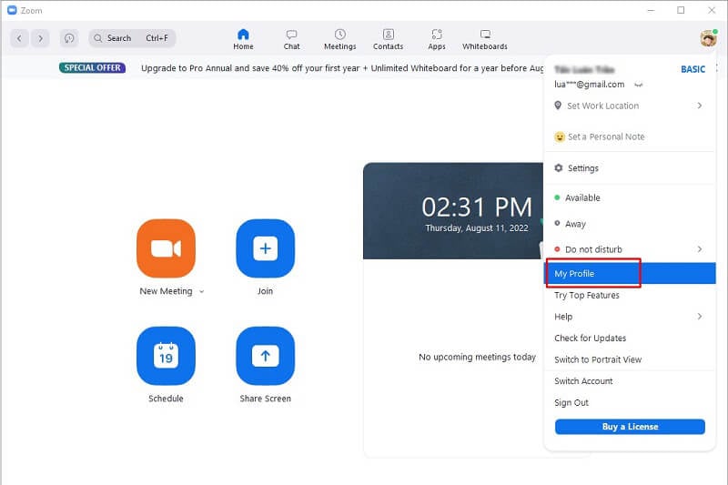Expand Do not disturb duration chevron
Screen dimensions: 728x485
click(700, 249)
